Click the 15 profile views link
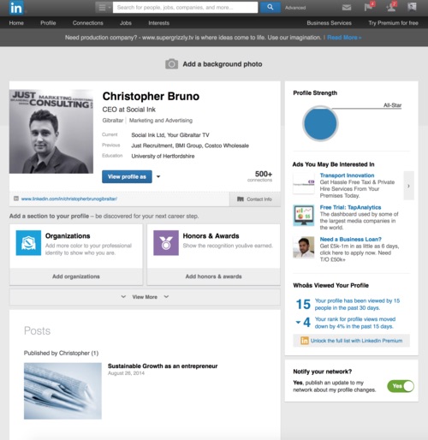 click(357, 304)
